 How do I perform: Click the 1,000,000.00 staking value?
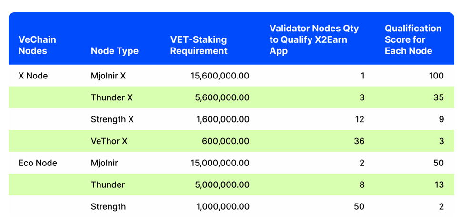[222, 206]
